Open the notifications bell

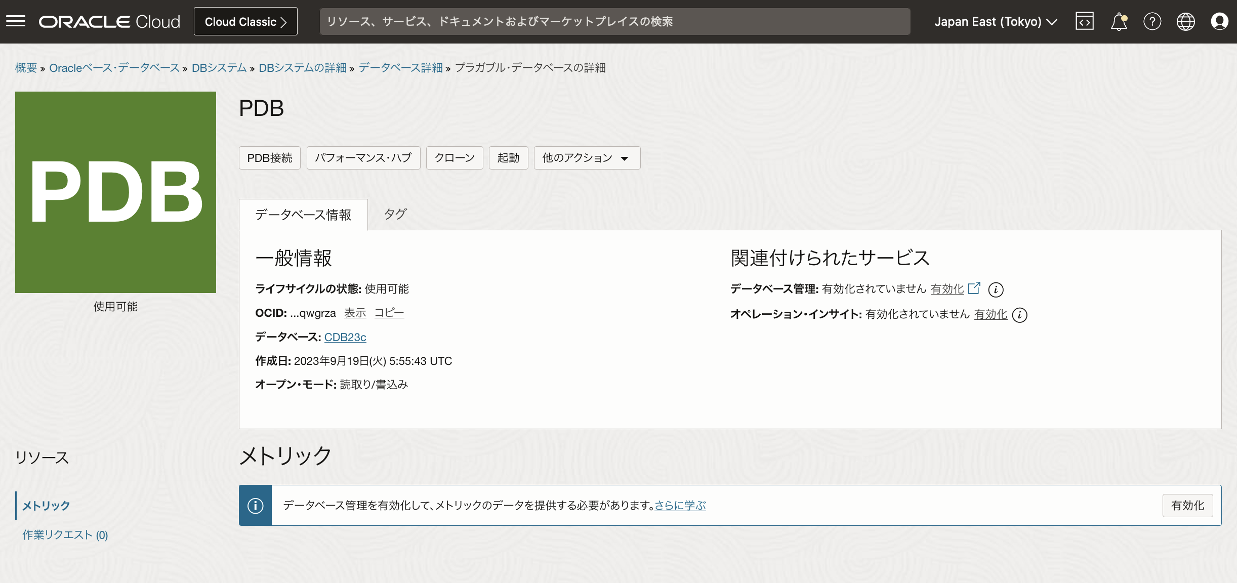tap(1119, 21)
